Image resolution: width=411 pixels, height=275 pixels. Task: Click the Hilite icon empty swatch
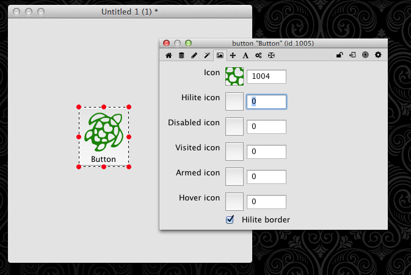click(x=235, y=101)
